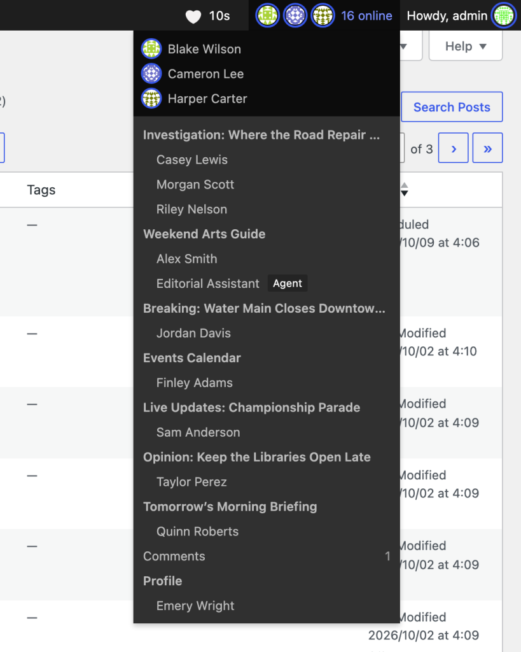Viewport: 521px width, 652px height.
Task: Click the purple avatar in admin bar
Action: pyautogui.click(x=295, y=15)
